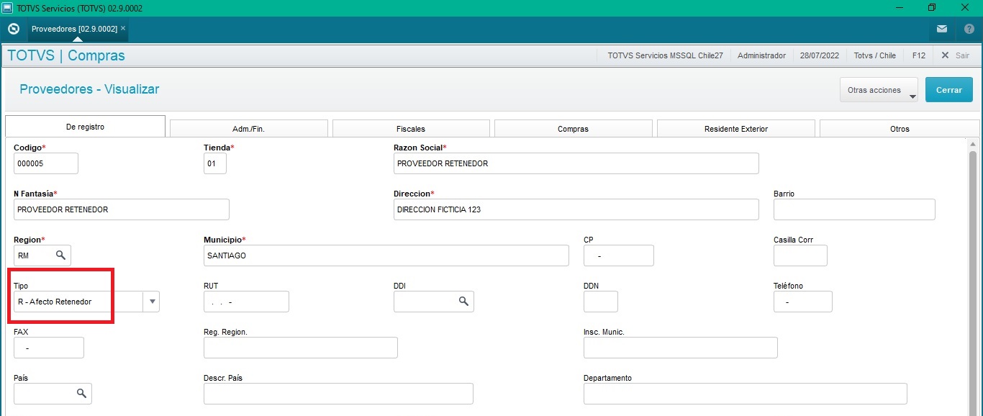Open the Otras acciones dropdown
983x416 pixels.
coord(879,90)
